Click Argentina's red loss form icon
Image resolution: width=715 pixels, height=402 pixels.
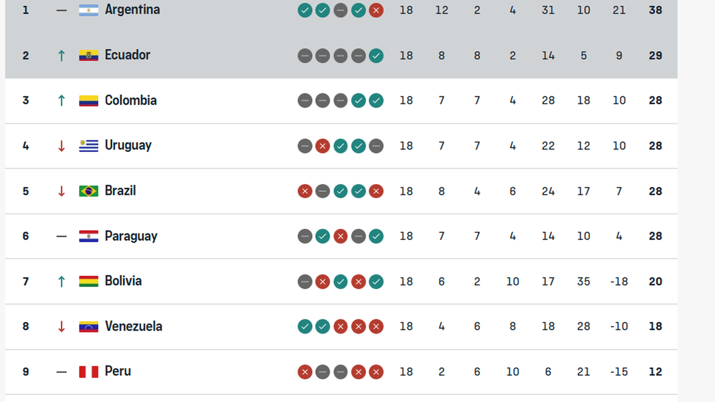(x=376, y=10)
